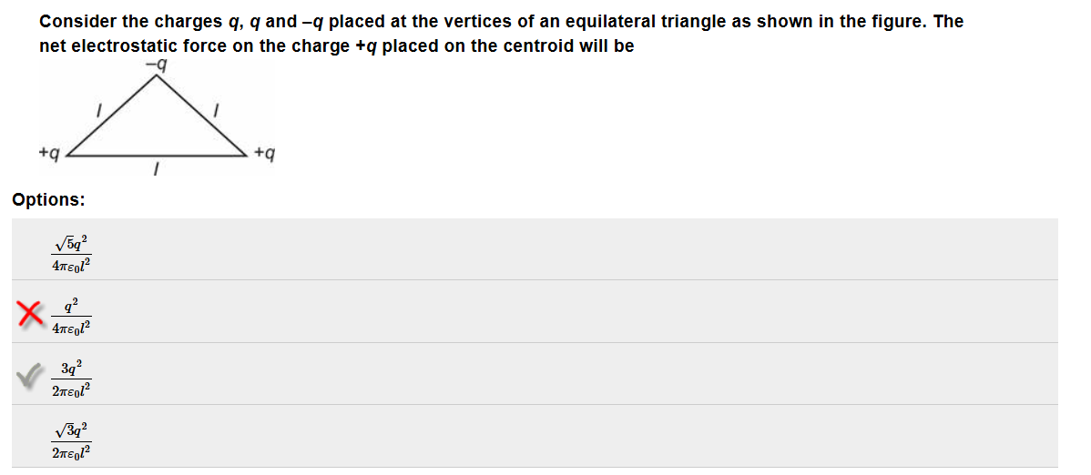Click the red X wrong-answer icon
This screenshot has height=475, width=1091.
[29, 314]
